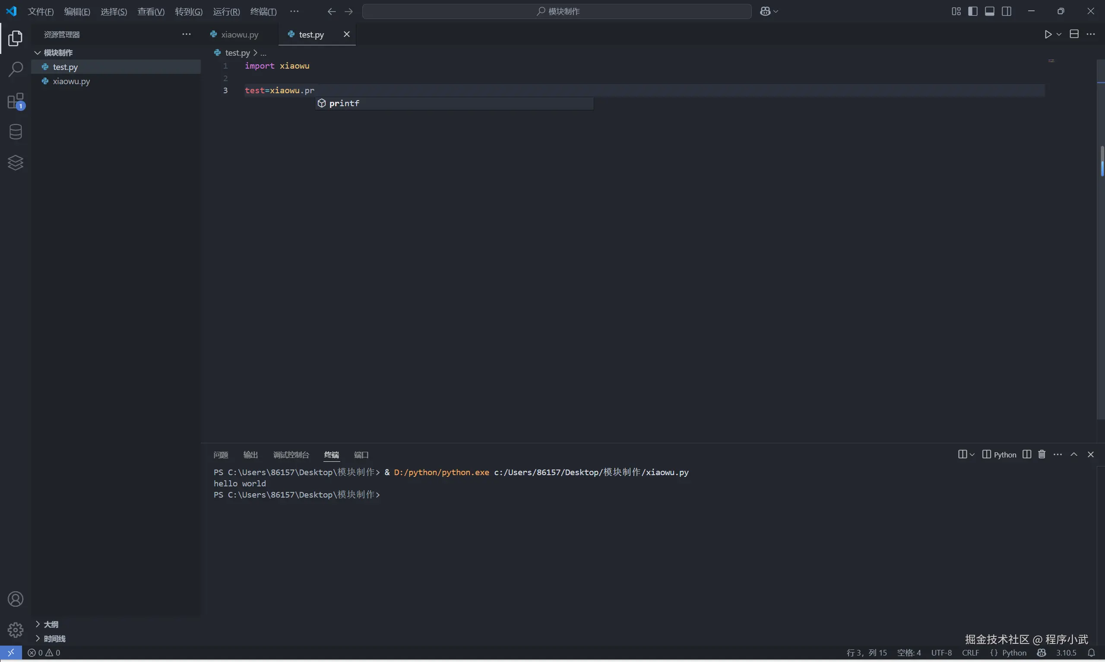Toggle the bottom panel layout button

point(989,11)
